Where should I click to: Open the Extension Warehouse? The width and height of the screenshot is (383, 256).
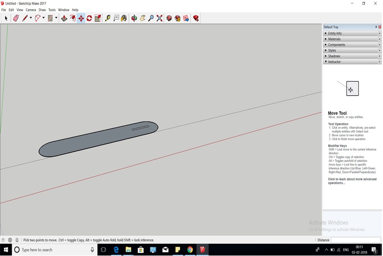coord(178,19)
